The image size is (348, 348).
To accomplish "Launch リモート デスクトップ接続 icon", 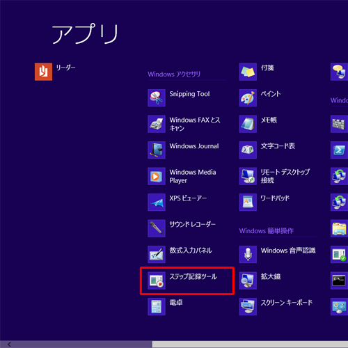I will [248, 176].
